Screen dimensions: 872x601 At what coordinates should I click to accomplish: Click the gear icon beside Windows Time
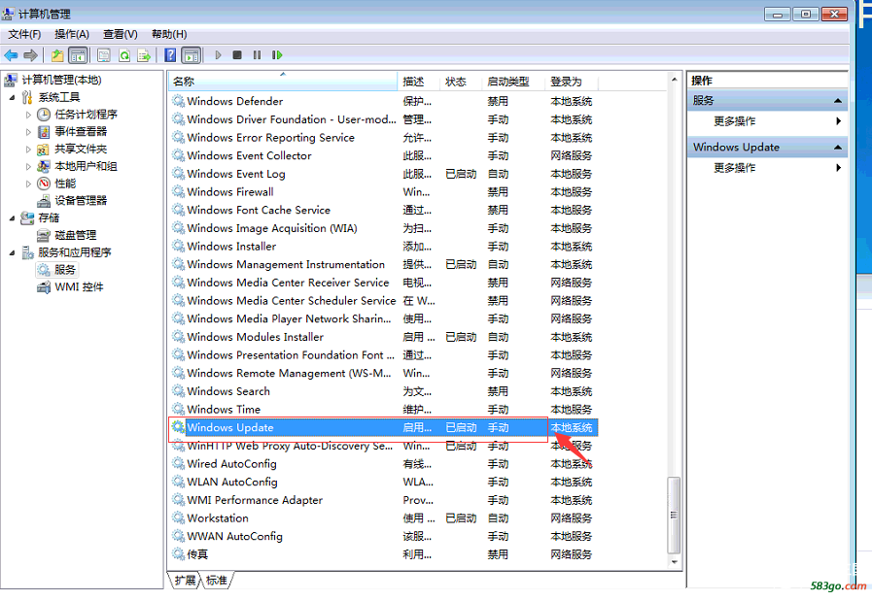(x=178, y=409)
